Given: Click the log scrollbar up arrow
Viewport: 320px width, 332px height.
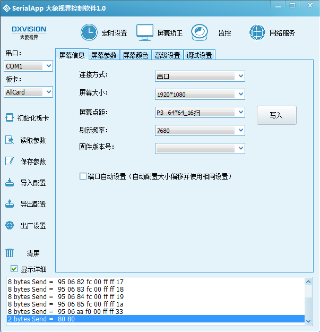Looking at the screenshot, I should pos(308,282).
